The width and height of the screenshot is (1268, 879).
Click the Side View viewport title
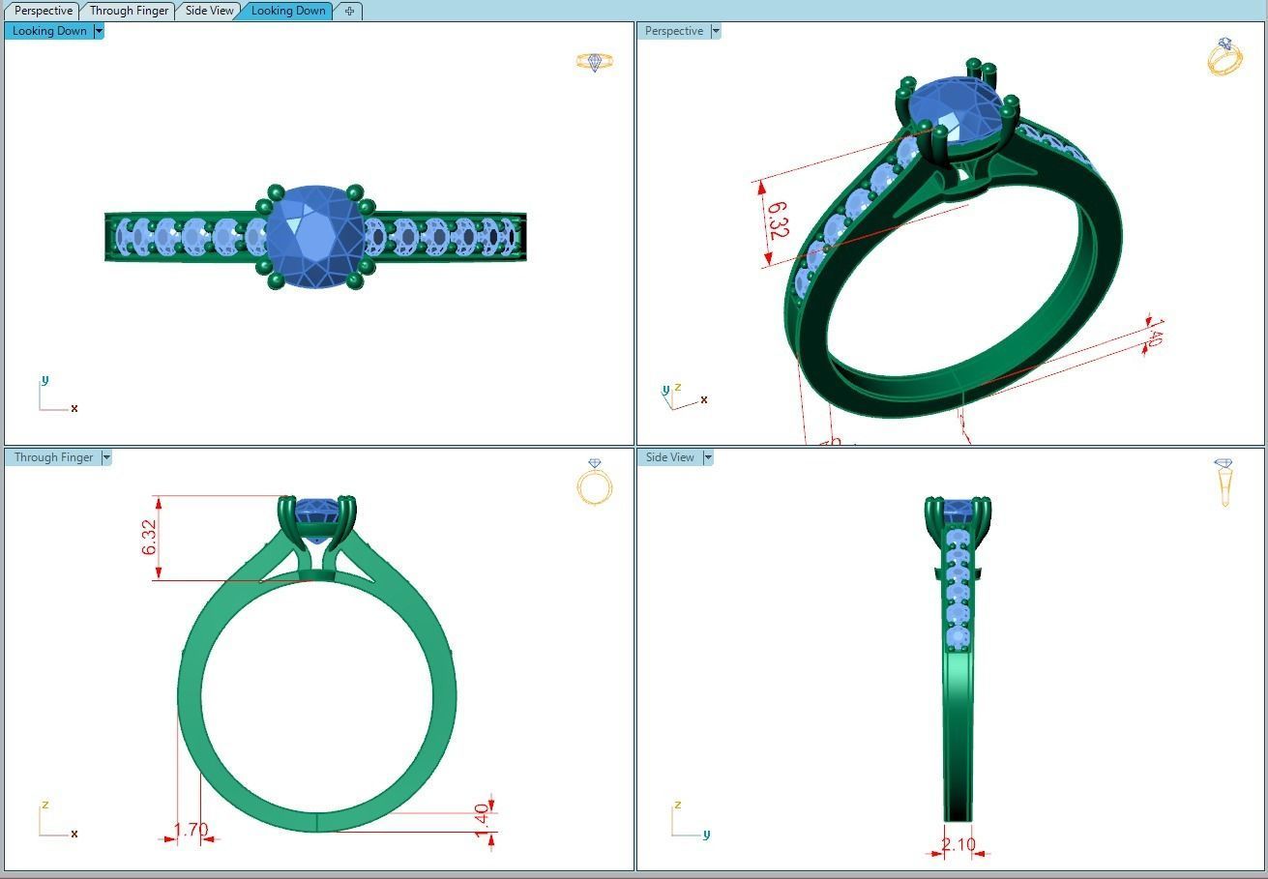[670, 457]
